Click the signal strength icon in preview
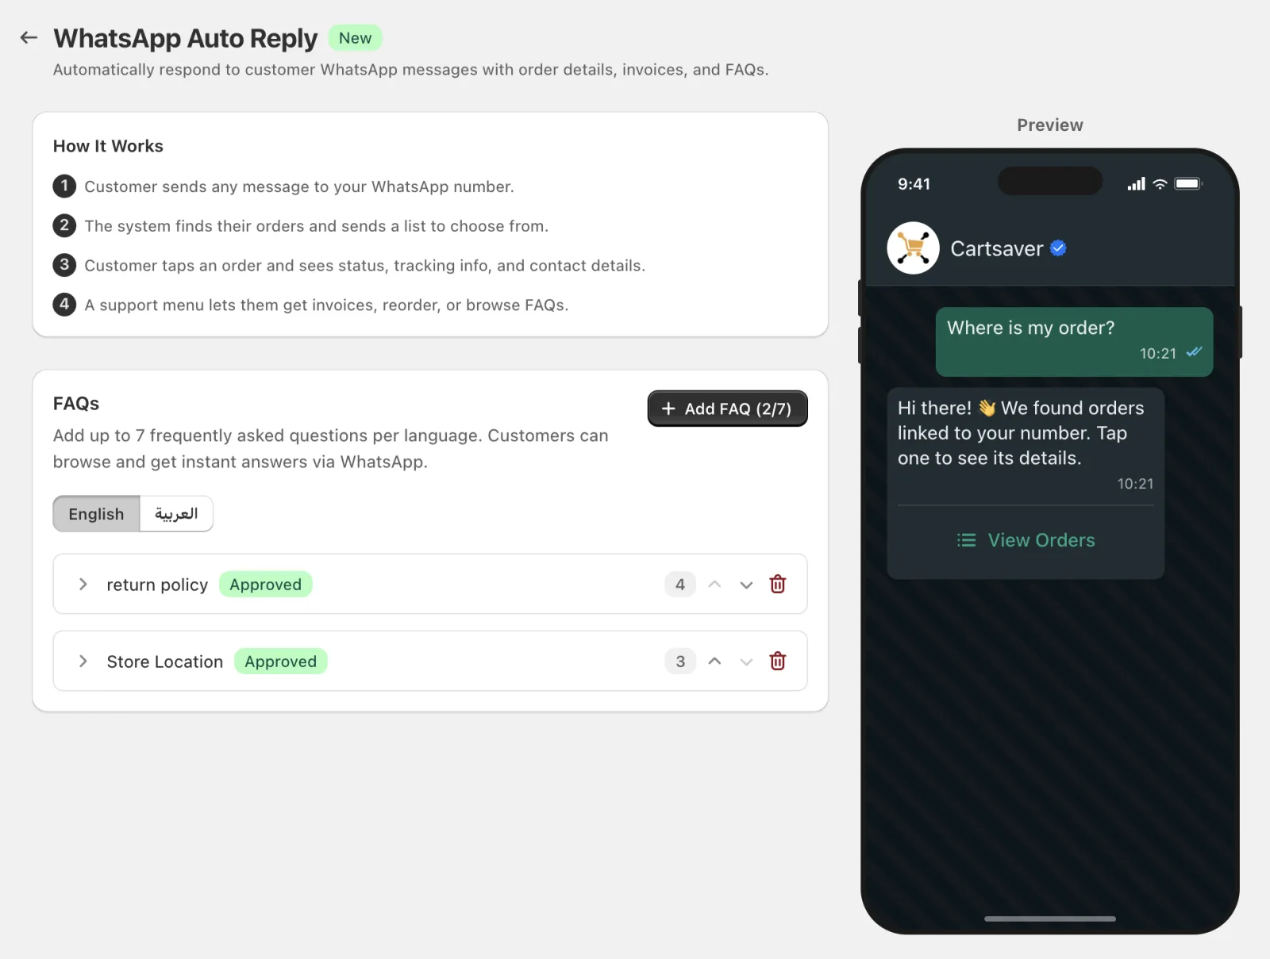 pos(1136,184)
